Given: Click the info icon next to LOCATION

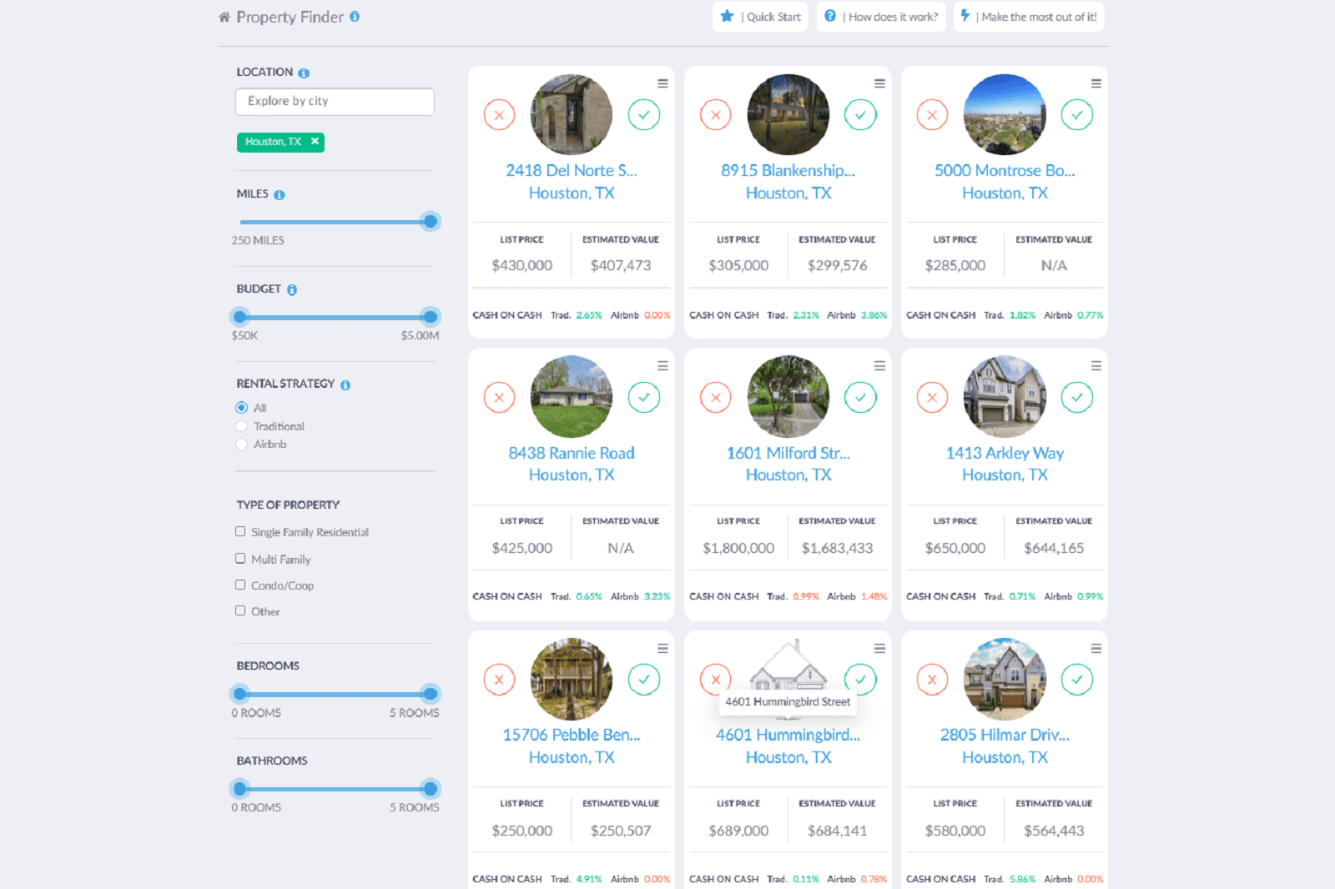Looking at the screenshot, I should click(305, 72).
